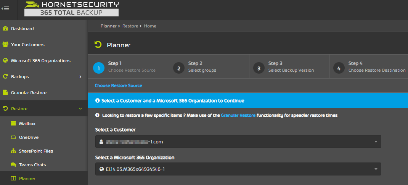The height and width of the screenshot is (185, 408).
Task: Click the Choose Restore Source tab label
Action: tap(118, 85)
